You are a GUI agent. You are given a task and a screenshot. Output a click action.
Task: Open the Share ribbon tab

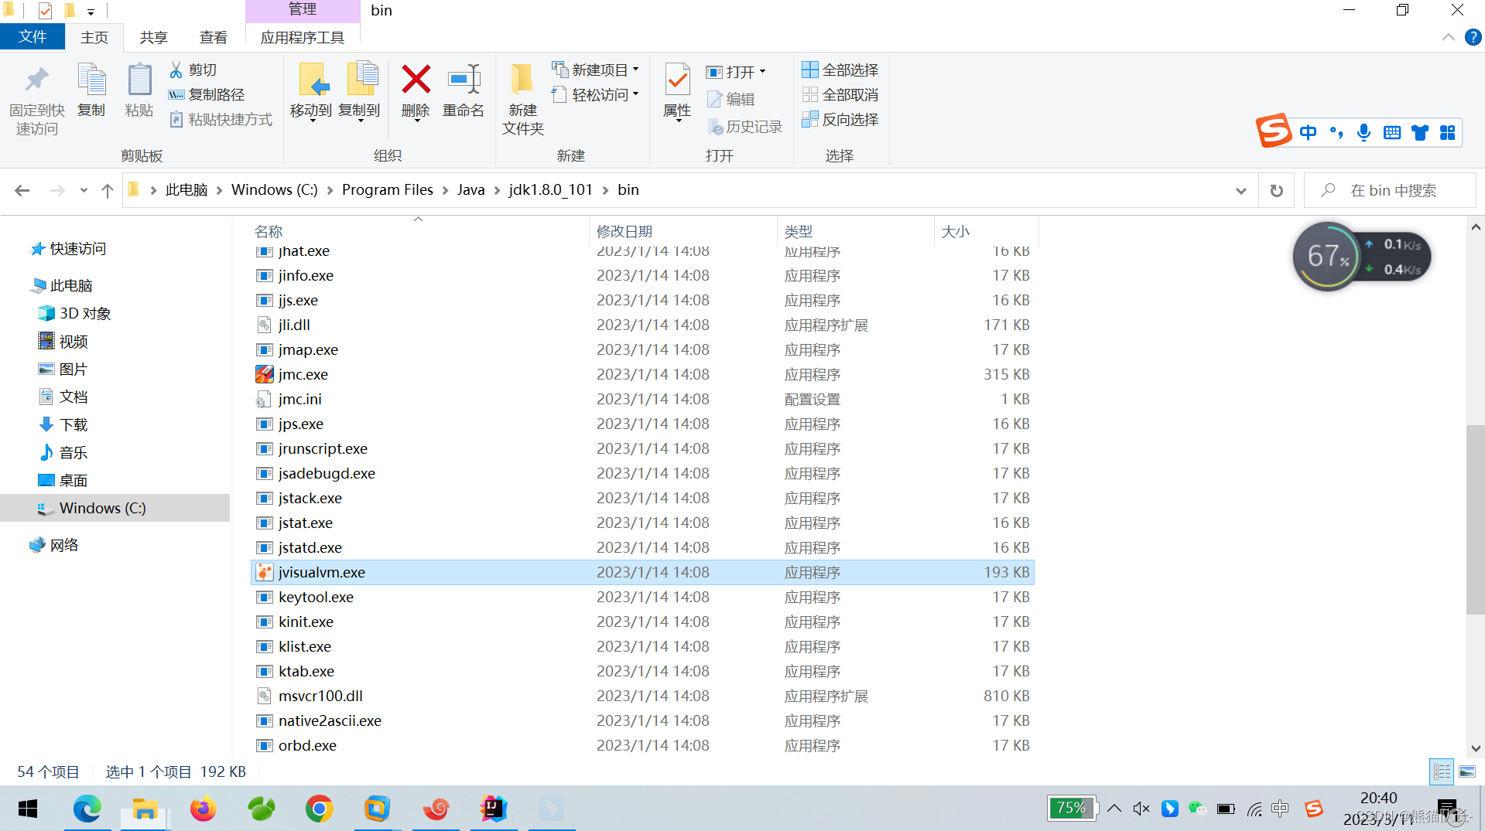153,37
